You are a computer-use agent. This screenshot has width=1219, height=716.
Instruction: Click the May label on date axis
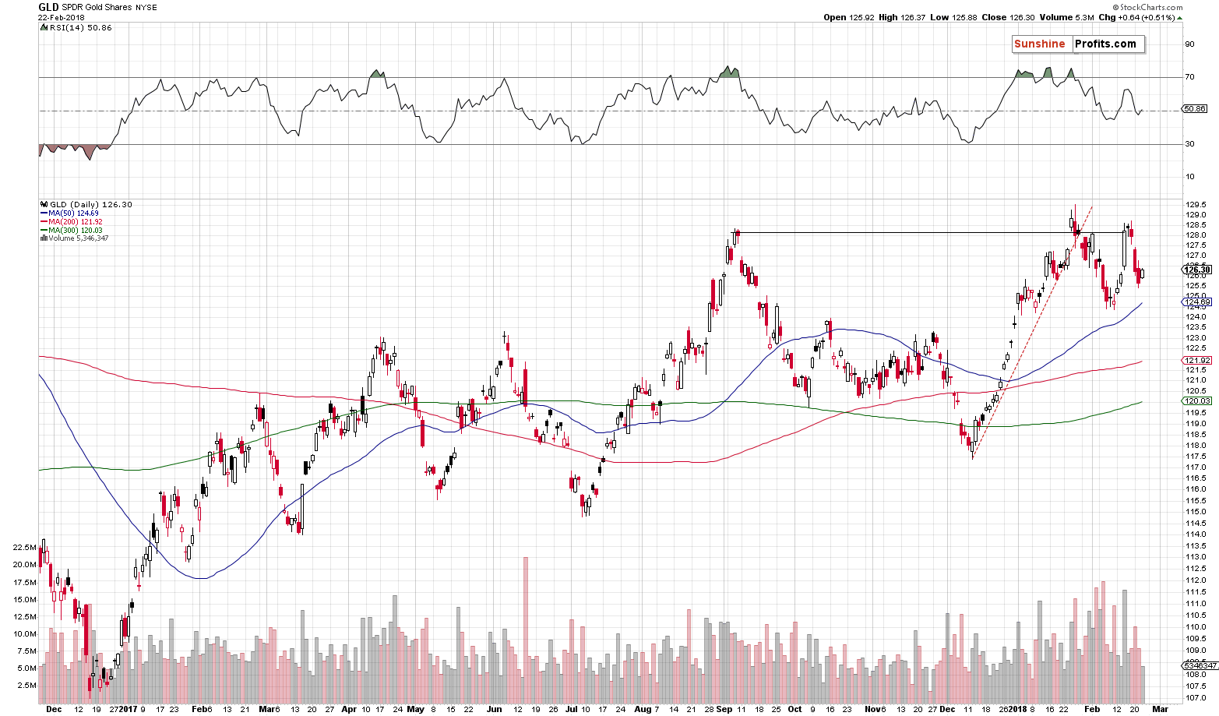415,710
